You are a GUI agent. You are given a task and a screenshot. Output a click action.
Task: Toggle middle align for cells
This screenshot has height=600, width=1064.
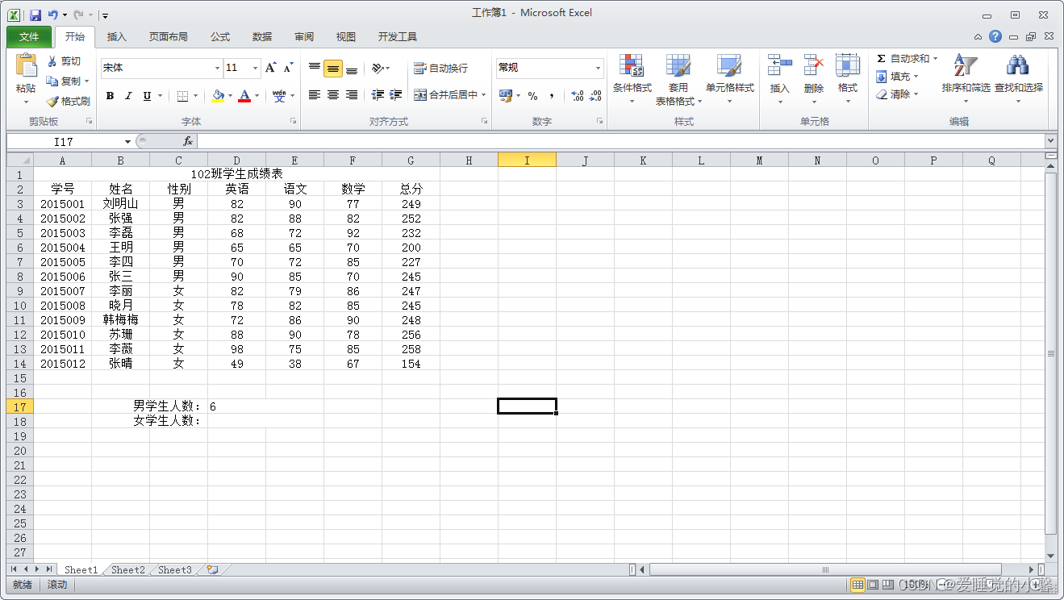(333, 69)
